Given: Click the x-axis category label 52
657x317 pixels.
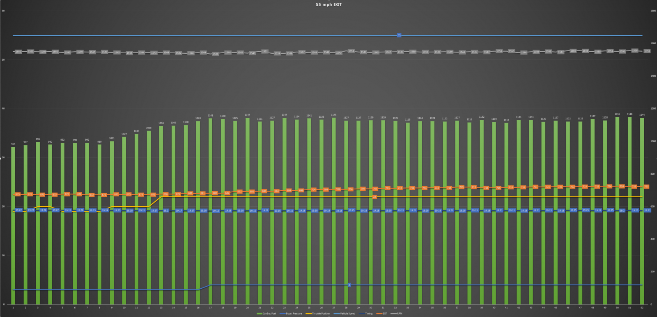Looking at the screenshot, I should [x=642, y=308].
